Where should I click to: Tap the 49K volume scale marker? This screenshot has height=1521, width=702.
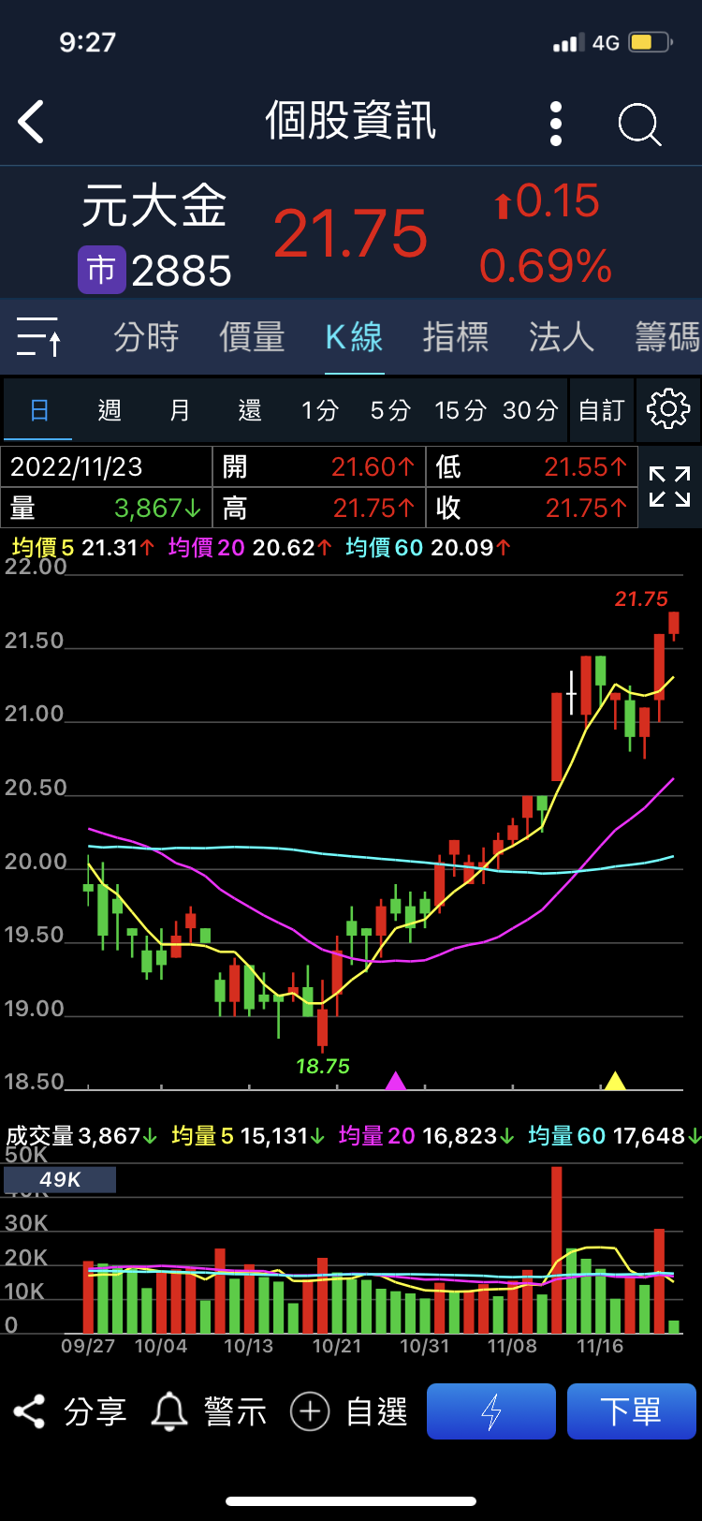(60, 1180)
